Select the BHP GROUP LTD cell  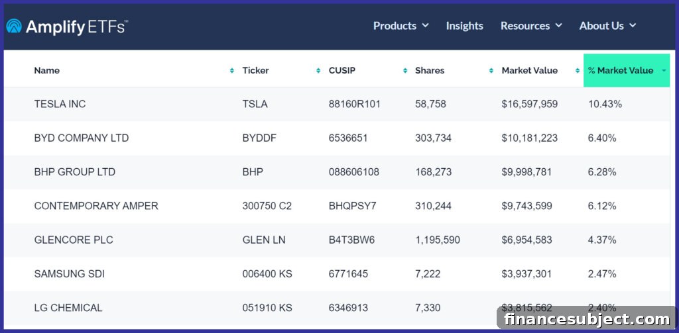click(74, 172)
